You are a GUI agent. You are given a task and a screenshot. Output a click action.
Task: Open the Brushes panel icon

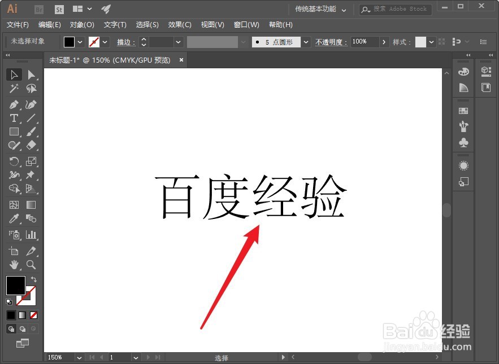coord(463,126)
